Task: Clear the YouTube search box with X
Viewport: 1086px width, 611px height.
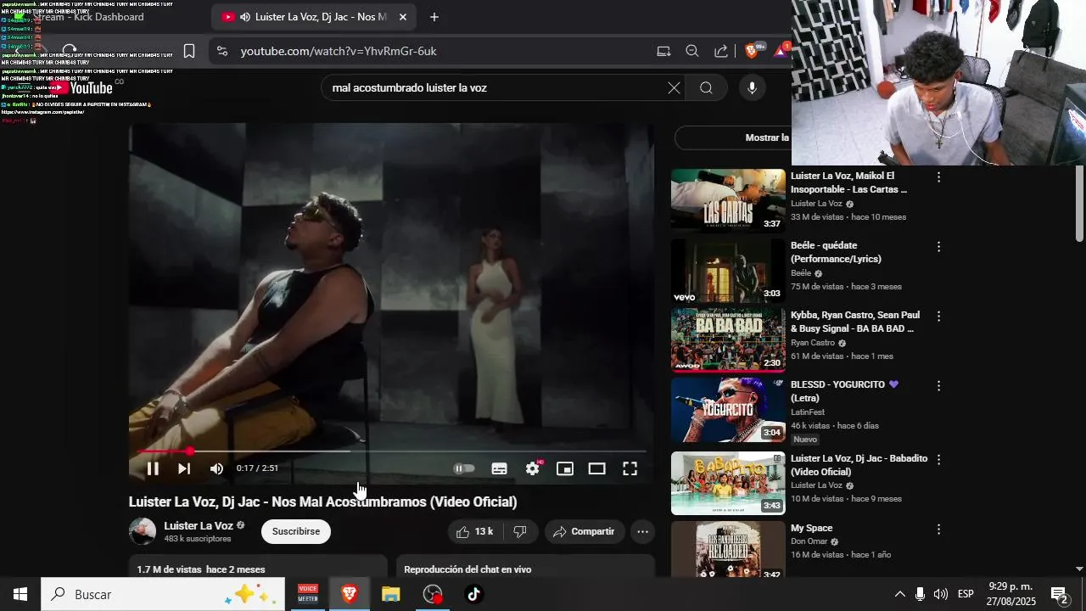Action: pyautogui.click(x=674, y=88)
